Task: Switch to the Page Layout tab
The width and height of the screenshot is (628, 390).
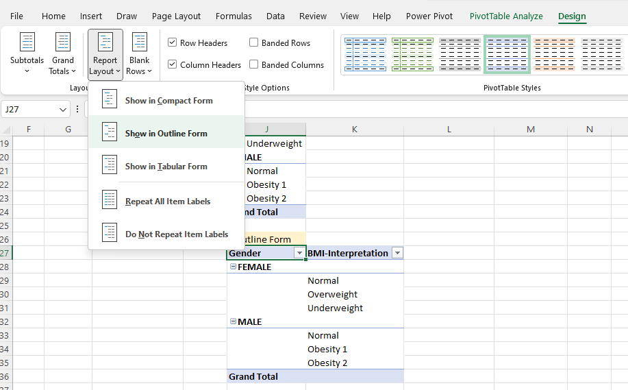Action: click(x=176, y=16)
